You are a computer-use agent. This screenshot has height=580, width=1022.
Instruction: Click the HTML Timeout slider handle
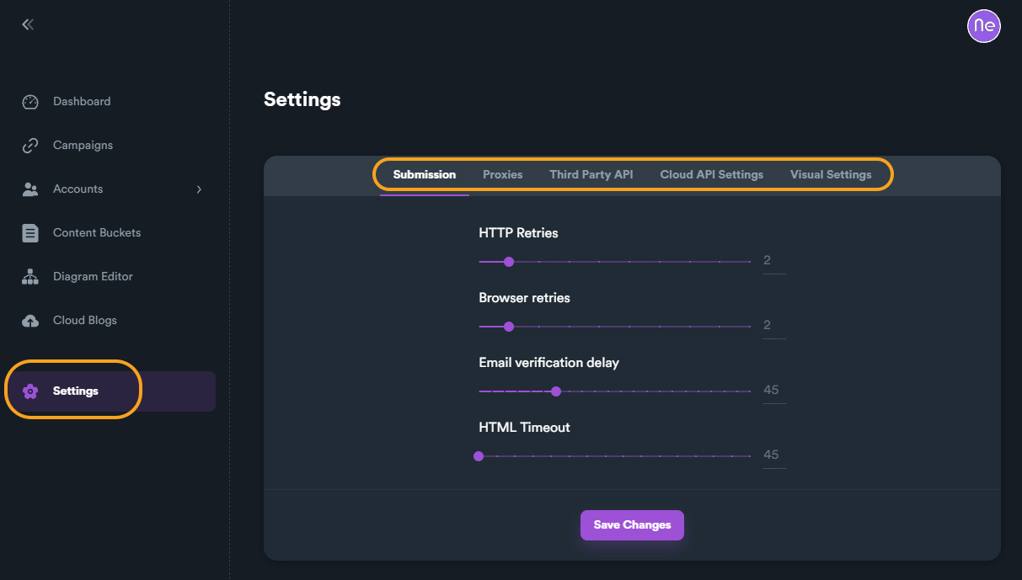(x=479, y=456)
